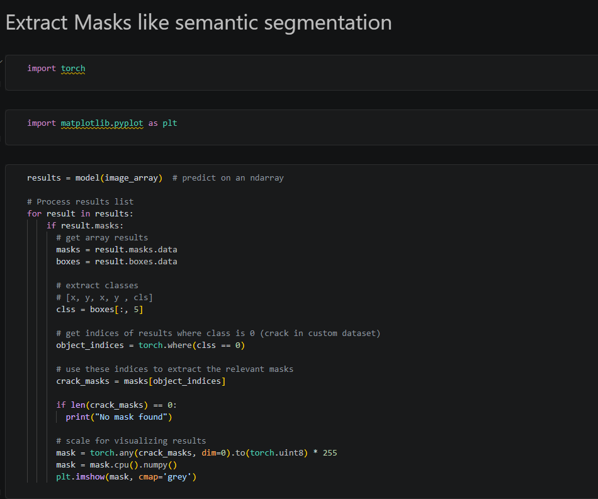598x499 pixels.
Task: Click the line "plt.imshow(mask, cmap='grey')"
Action: (127, 477)
